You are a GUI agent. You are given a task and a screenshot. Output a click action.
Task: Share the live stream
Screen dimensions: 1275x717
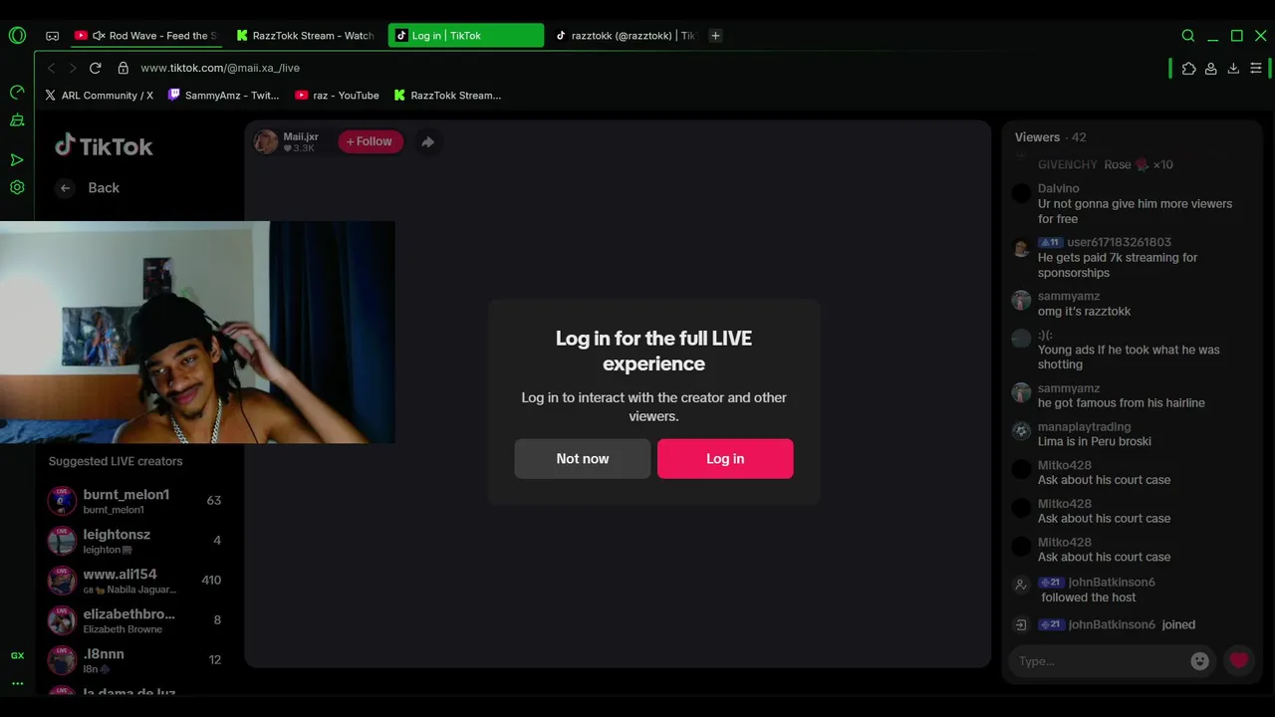427,142
